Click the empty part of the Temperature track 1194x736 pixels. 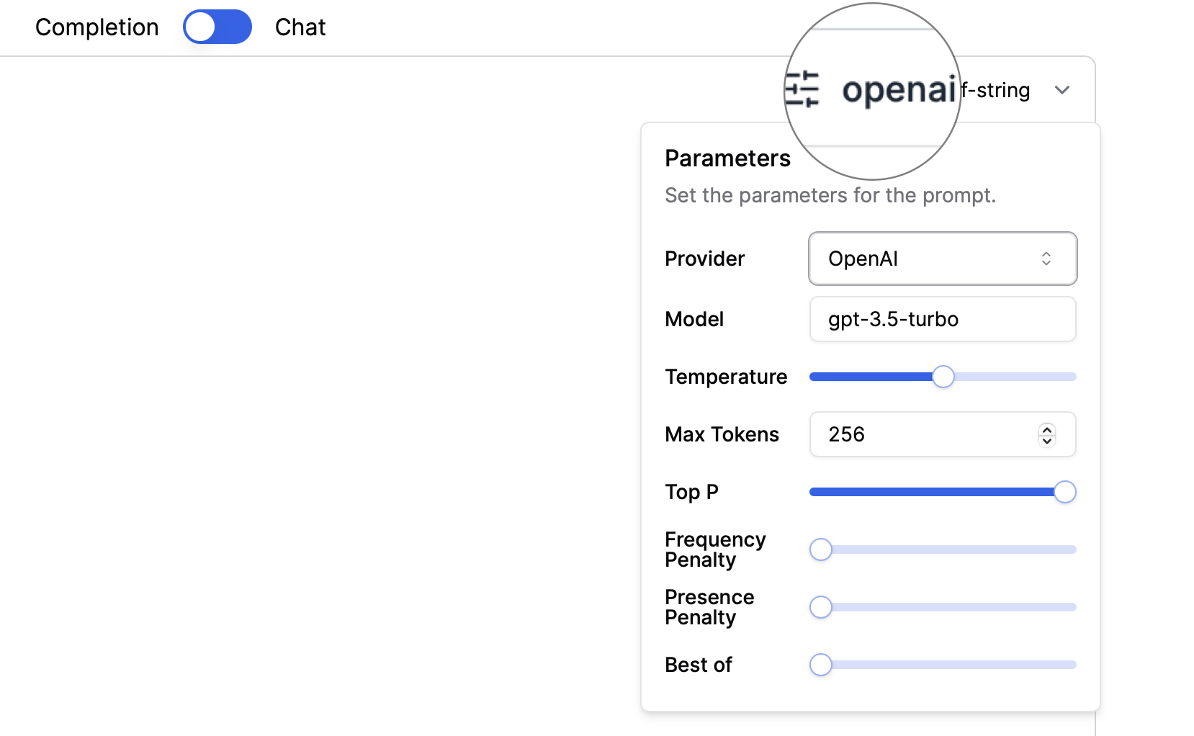[x=1015, y=377]
